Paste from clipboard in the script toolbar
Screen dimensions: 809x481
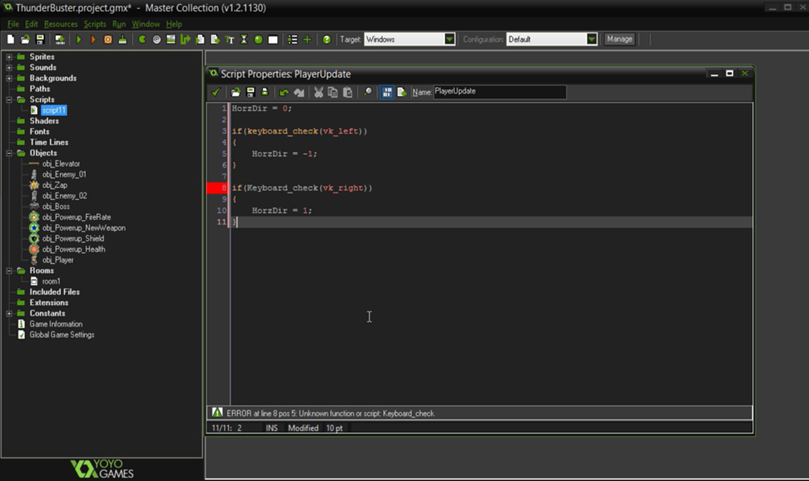click(x=348, y=92)
